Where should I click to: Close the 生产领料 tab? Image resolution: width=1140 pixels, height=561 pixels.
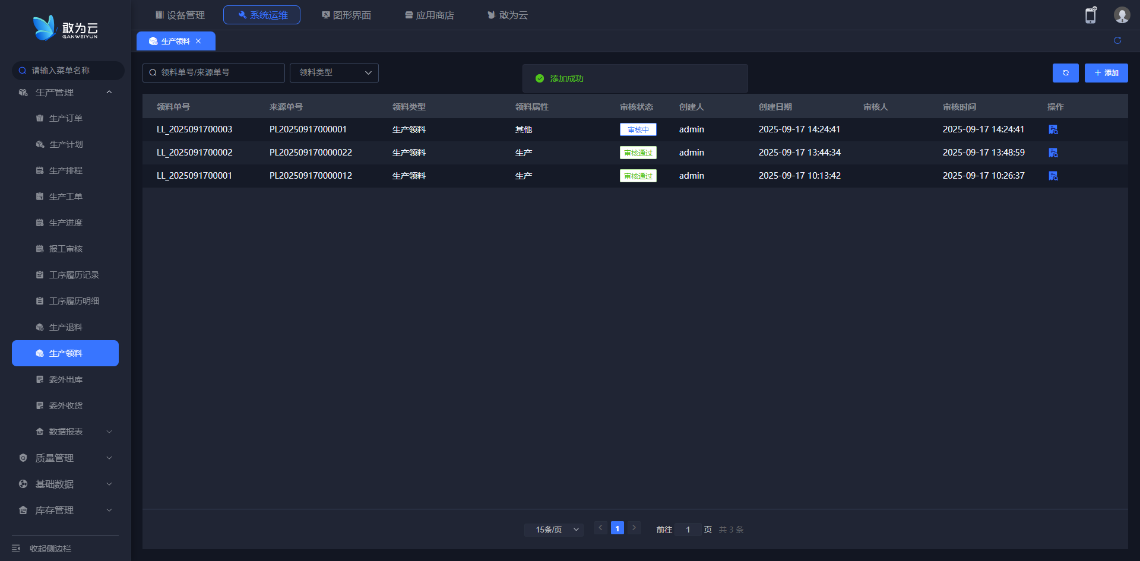point(198,41)
